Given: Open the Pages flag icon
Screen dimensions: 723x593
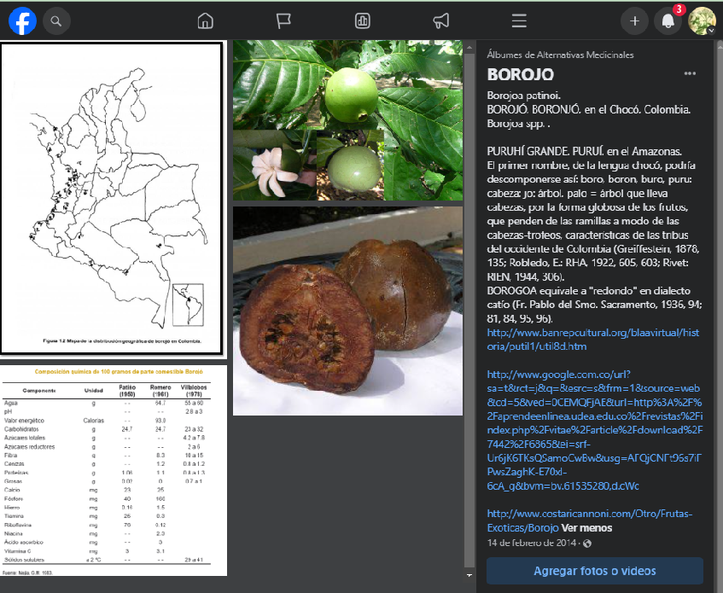Looking at the screenshot, I should [x=283, y=20].
